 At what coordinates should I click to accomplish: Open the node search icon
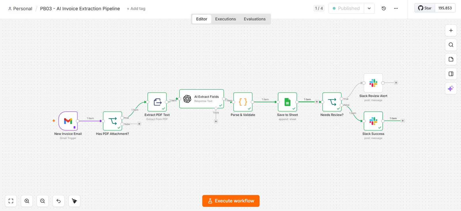pyautogui.click(x=451, y=45)
